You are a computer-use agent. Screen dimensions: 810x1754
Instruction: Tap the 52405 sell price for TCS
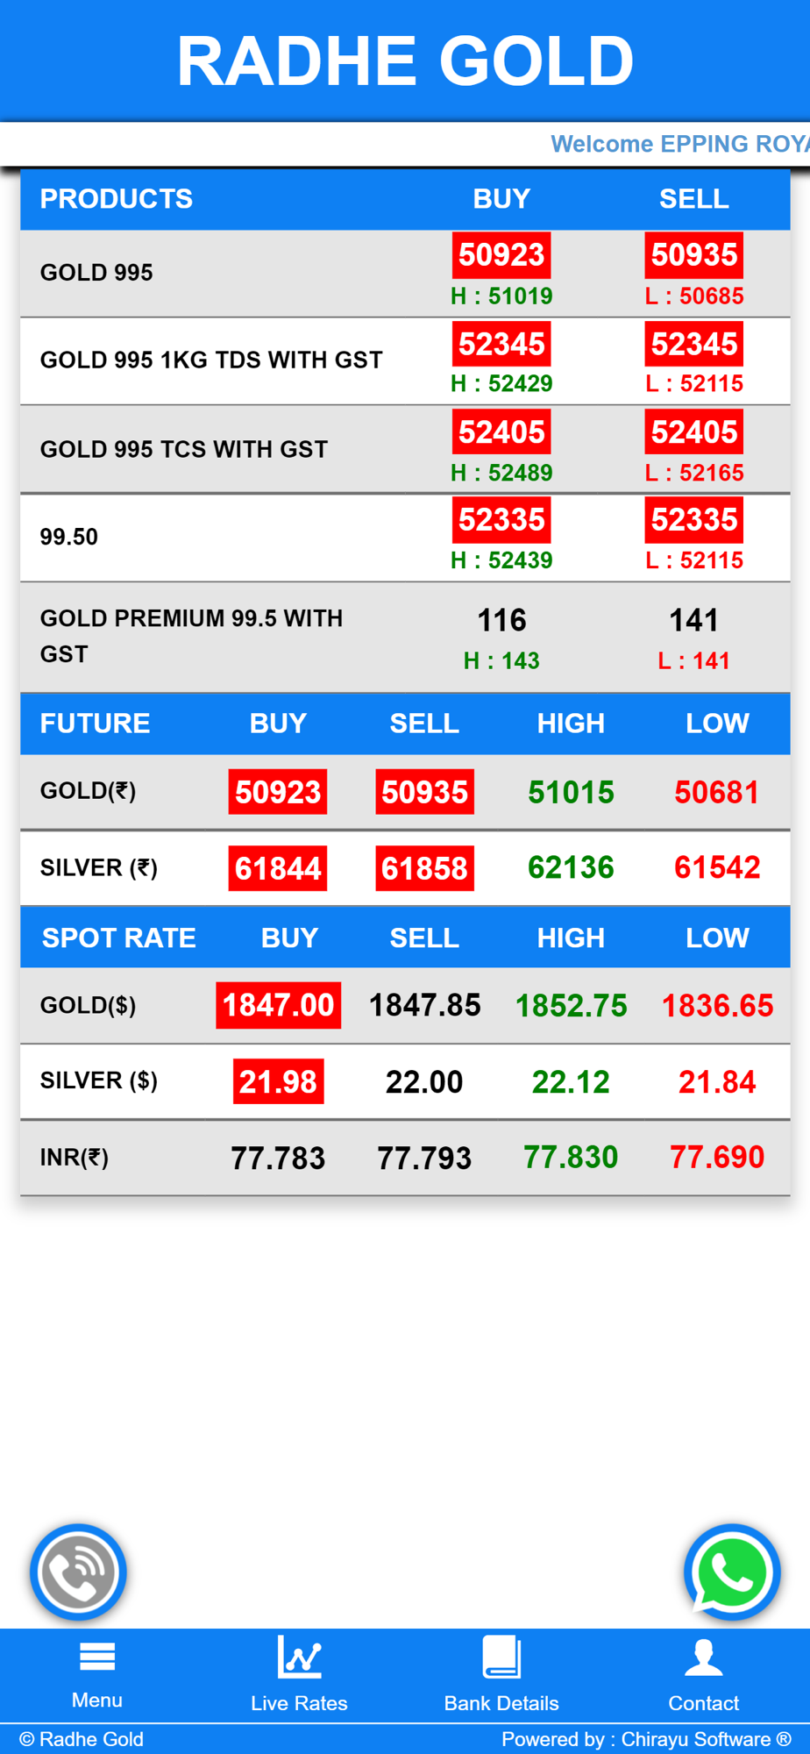[694, 432]
